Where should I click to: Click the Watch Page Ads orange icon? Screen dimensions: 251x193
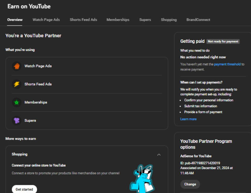coord(17,66)
